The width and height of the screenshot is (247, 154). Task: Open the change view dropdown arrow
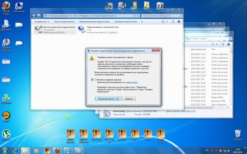click(167, 21)
